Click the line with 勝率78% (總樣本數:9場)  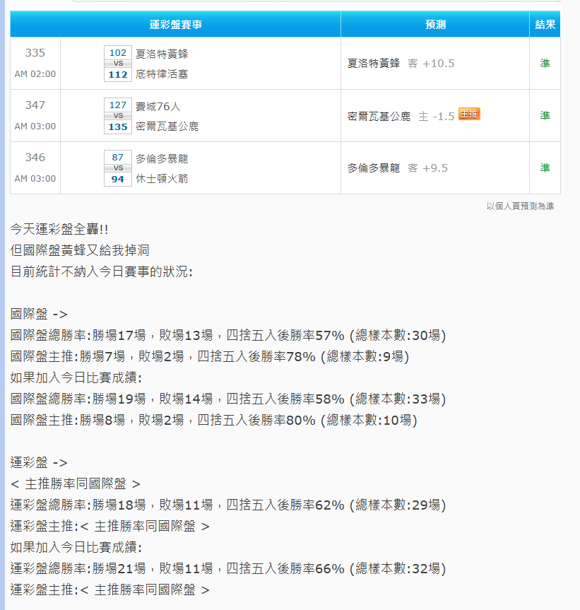210,356
